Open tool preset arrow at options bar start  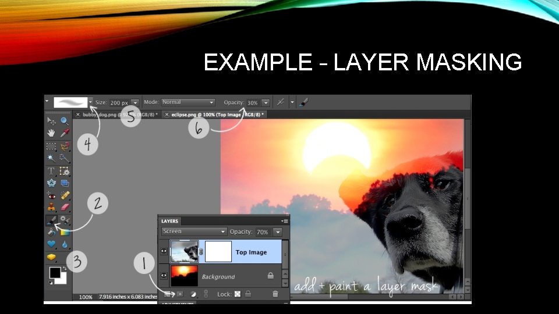[x=47, y=101]
